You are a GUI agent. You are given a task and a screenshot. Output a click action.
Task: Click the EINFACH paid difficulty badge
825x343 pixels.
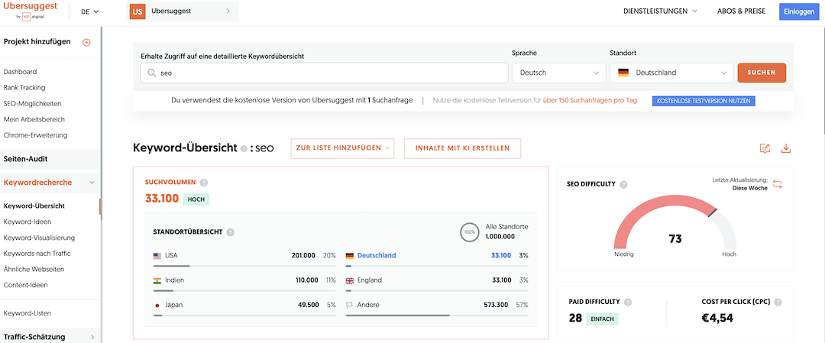pyautogui.click(x=602, y=319)
